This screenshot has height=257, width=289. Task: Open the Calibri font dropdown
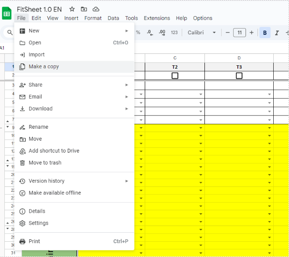202,32
